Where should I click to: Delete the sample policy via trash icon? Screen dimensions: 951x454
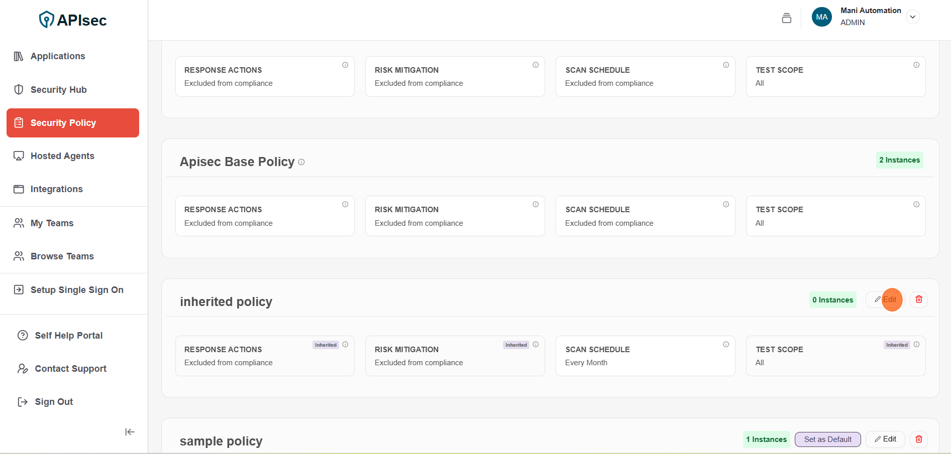pyautogui.click(x=918, y=439)
